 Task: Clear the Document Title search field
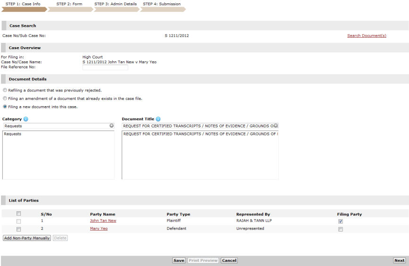pyautogui.click(x=275, y=126)
